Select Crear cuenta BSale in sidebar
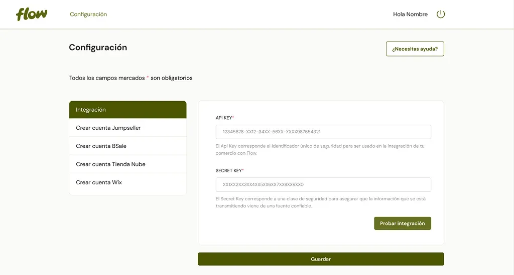This screenshot has width=514, height=275. click(128, 146)
